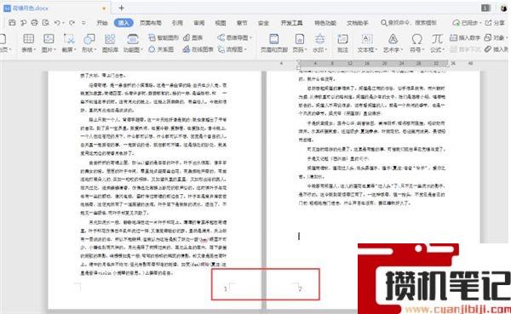Click page number 2 in right page footer

click(300, 289)
